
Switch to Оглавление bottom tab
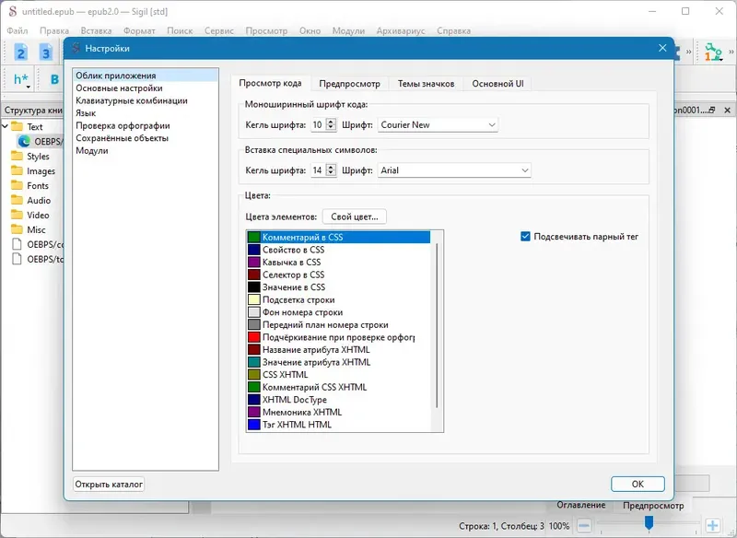point(581,505)
